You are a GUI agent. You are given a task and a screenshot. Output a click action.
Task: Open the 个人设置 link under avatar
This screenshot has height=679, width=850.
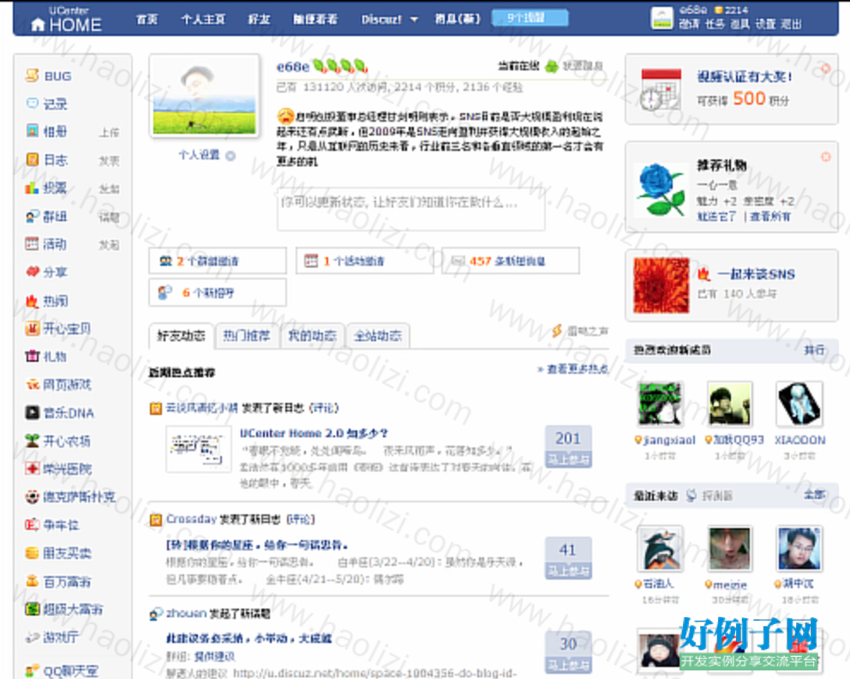click(200, 155)
